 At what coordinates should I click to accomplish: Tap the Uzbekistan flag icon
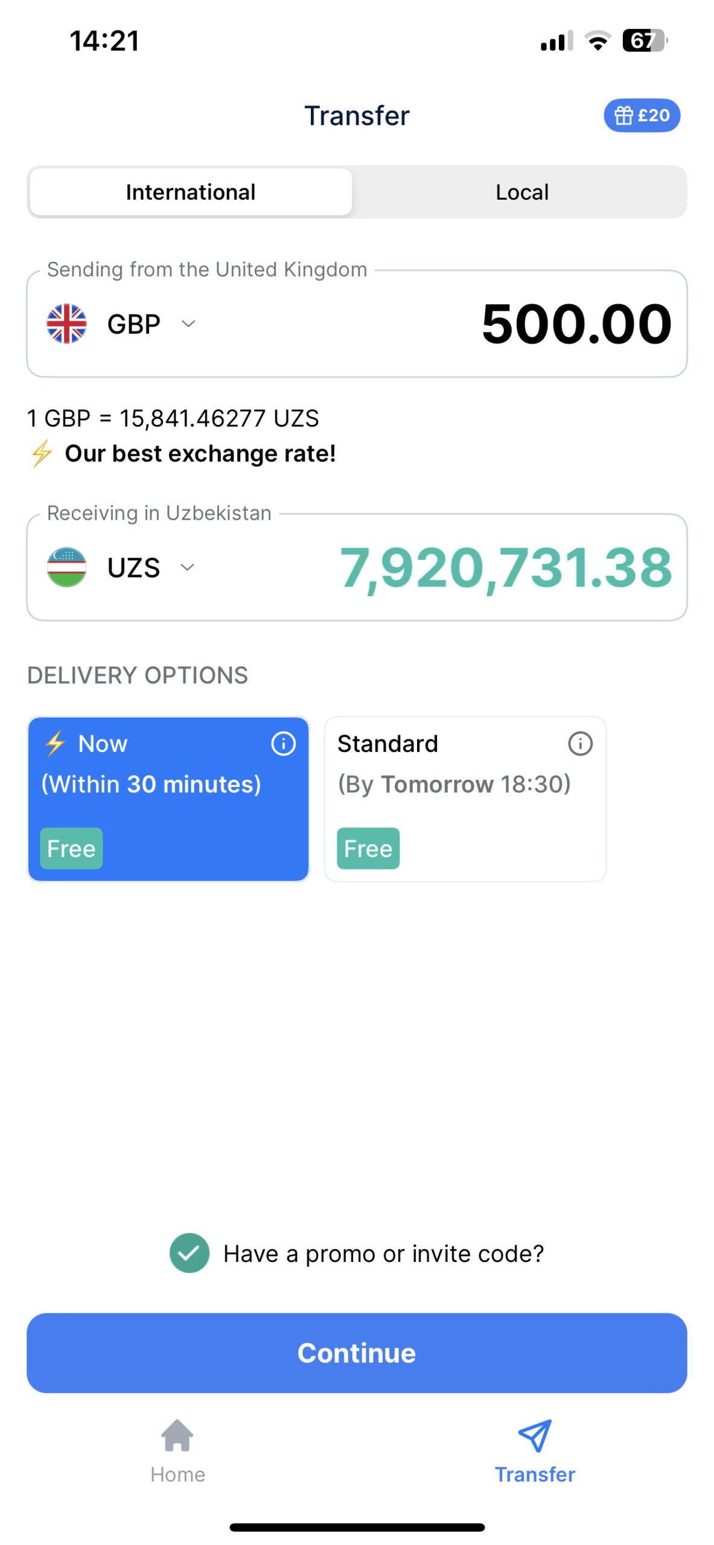pos(66,567)
